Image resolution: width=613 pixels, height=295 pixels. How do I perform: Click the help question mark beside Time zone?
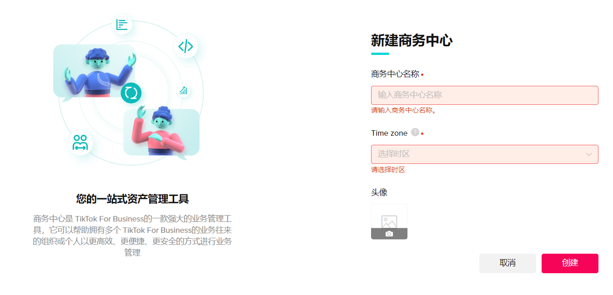(415, 132)
